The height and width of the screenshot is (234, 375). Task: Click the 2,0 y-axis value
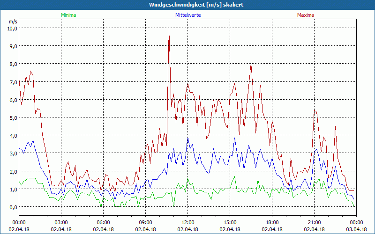(14, 171)
